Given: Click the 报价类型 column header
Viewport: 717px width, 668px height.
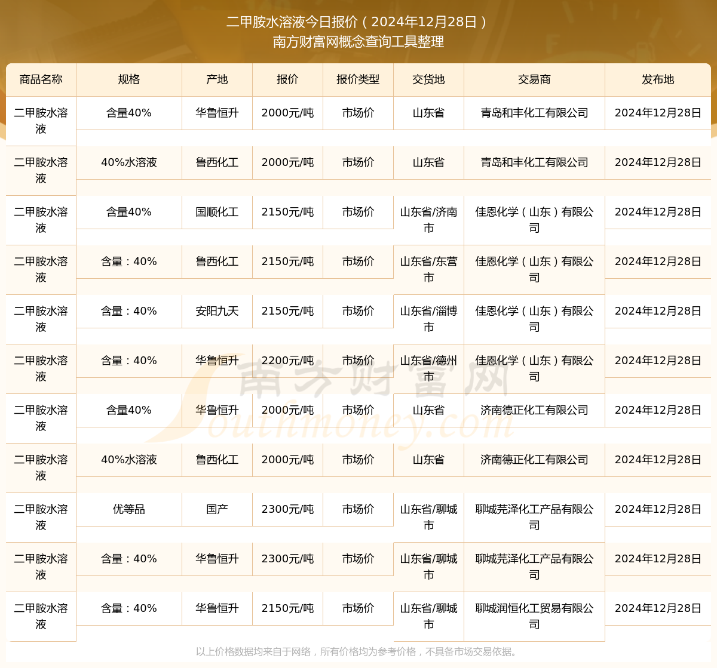Looking at the screenshot, I should coord(358,79).
